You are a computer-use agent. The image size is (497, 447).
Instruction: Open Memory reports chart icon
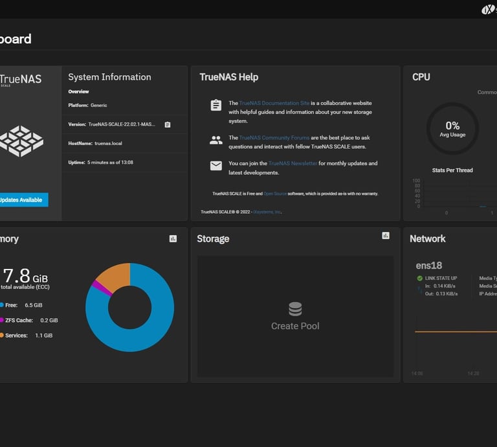click(173, 238)
